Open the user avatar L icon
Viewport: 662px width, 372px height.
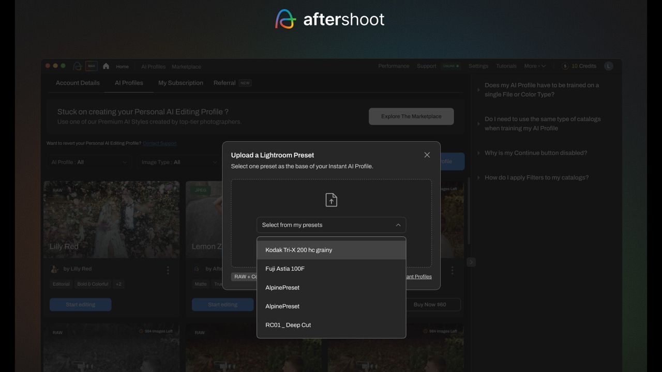click(x=609, y=66)
